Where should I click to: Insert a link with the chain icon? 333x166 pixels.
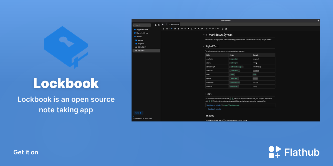218,29
